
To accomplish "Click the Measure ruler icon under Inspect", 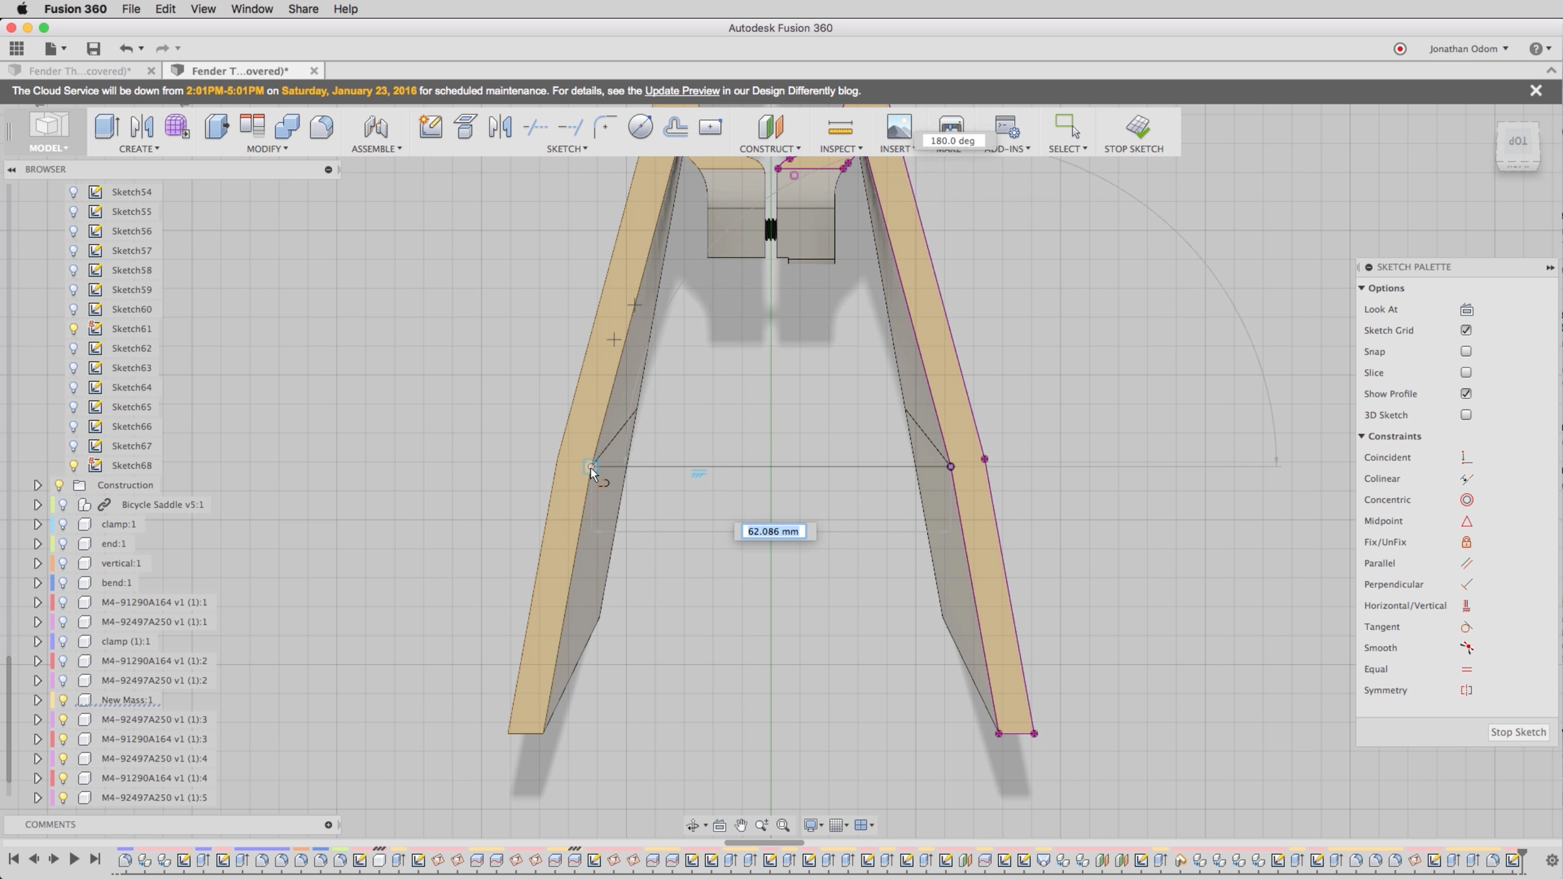I will [x=839, y=127].
